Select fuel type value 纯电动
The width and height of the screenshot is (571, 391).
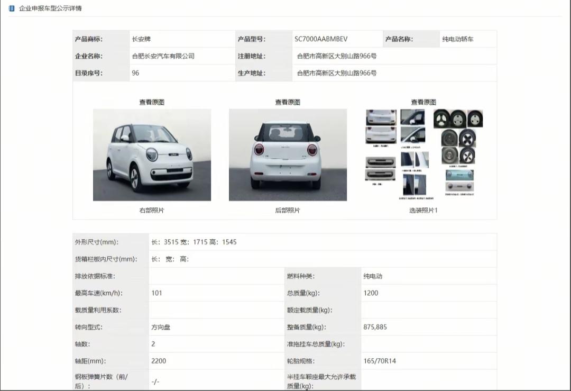click(x=373, y=276)
